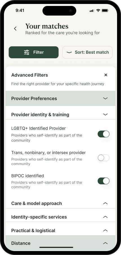This screenshot has height=255, width=121.
Task: Open the Filter button
Action: [33, 52]
